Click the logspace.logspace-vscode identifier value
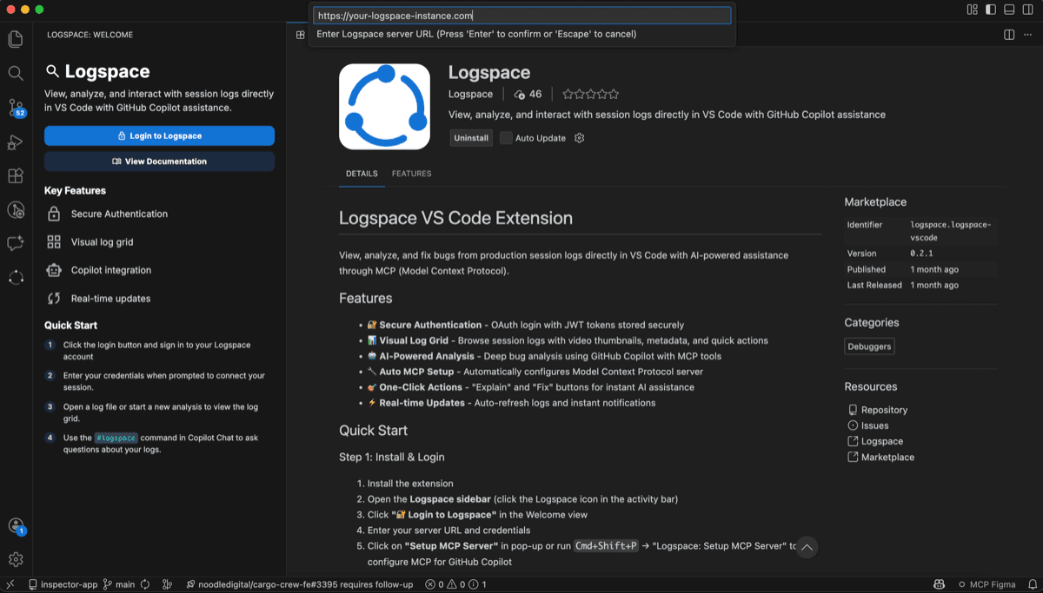The image size is (1043, 593). pos(950,231)
